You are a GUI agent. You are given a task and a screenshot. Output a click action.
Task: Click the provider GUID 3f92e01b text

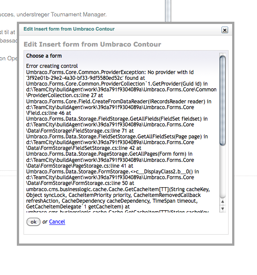[x=75, y=78]
